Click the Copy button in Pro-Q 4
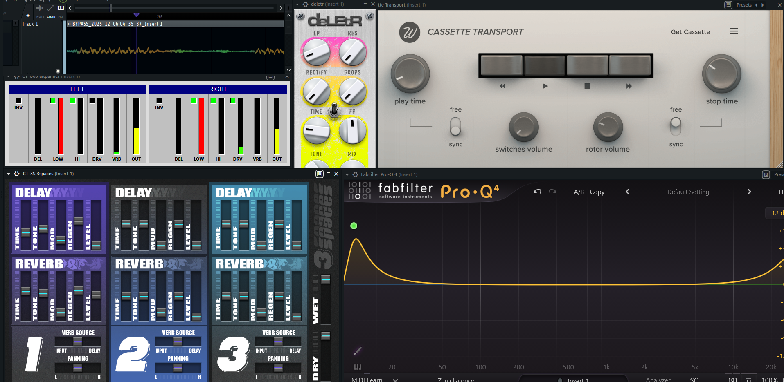 597,192
